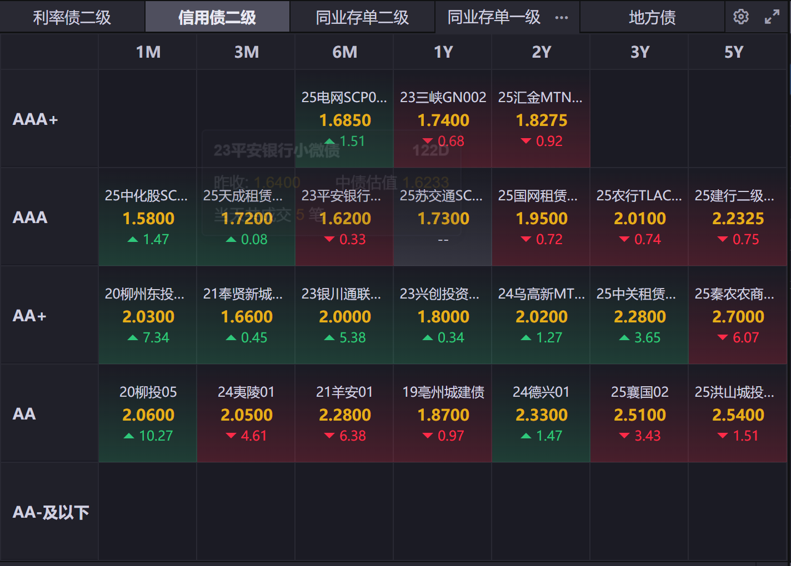Open the 25汇金MTN bond cell
Image resolution: width=791 pixels, height=566 pixels.
tap(541, 119)
